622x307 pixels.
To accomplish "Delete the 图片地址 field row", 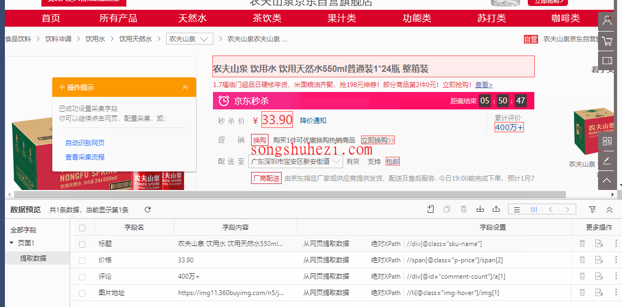I will click(582, 293).
